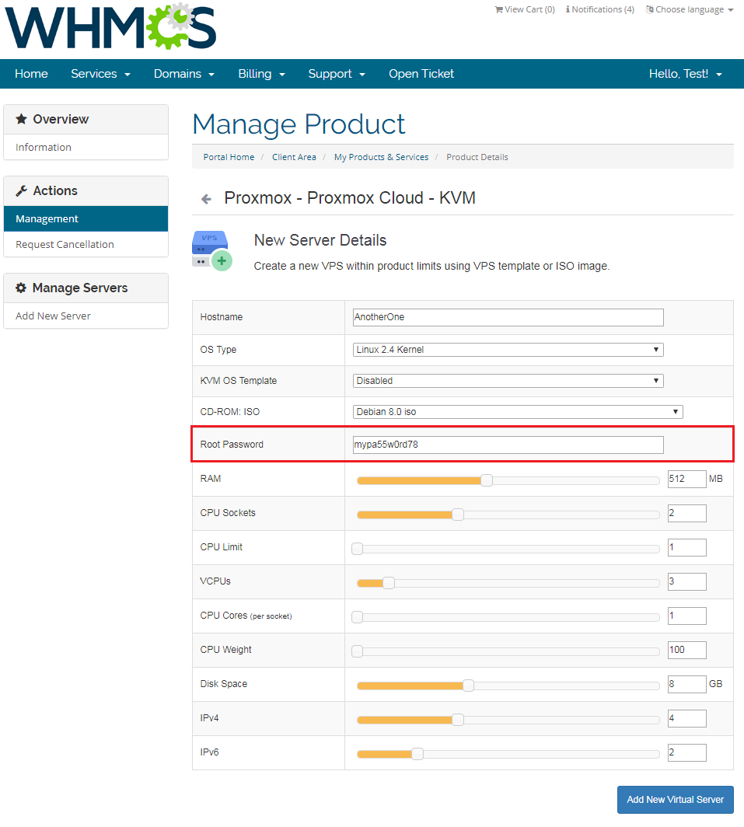Screen dimensions: 744x827
Task: Go to Home in the navigation bar
Action: (x=31, y=74)
